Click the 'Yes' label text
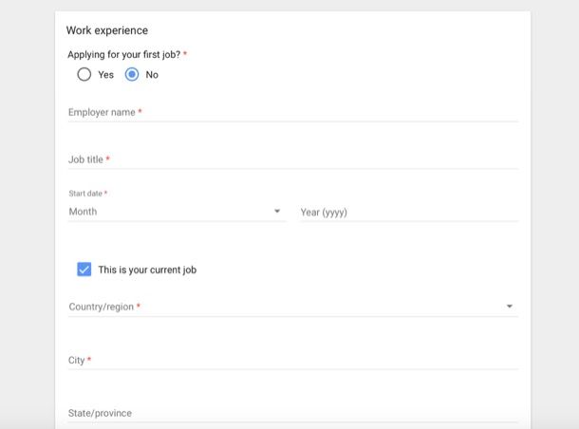The image size is (579, 429). click(x=106, y=75)
